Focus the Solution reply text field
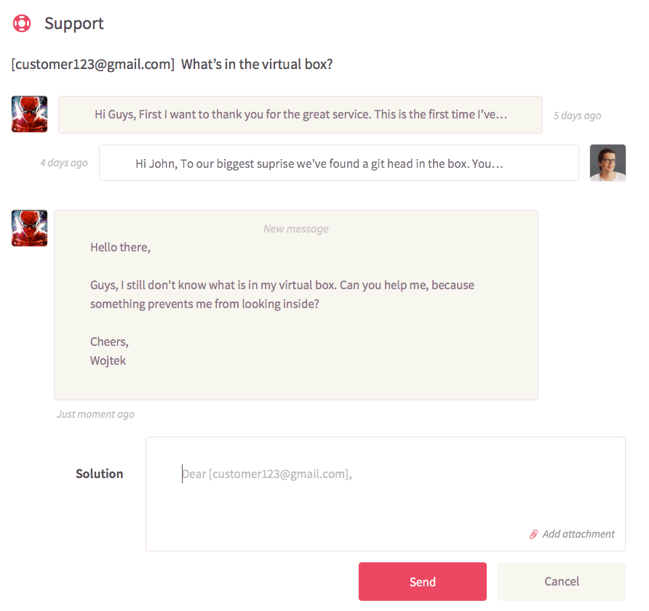Screen dimensions: 649x611 tap(386, 494)
